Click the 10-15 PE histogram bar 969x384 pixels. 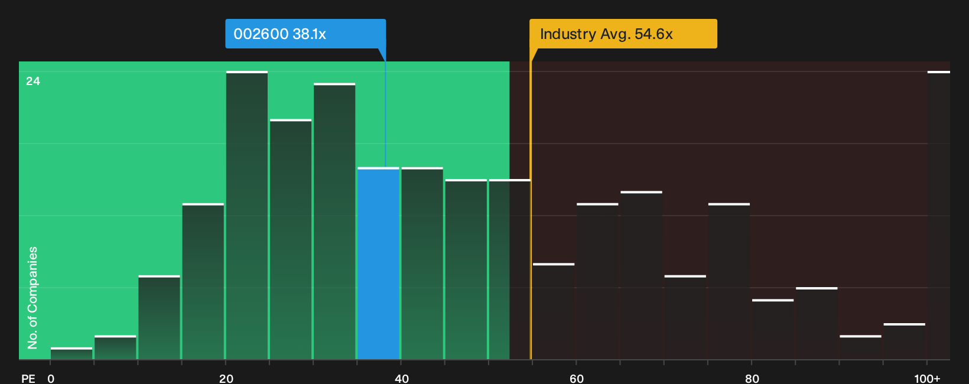160,317
